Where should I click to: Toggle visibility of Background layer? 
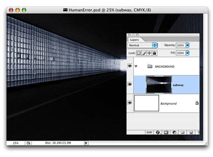(130, 103)
